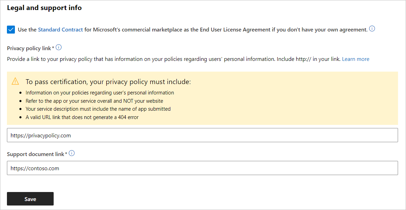This screenshot has height=210, width=406.
Task: Click the 'Provide a link to your privacy policy' description
Action: point(174,59)
